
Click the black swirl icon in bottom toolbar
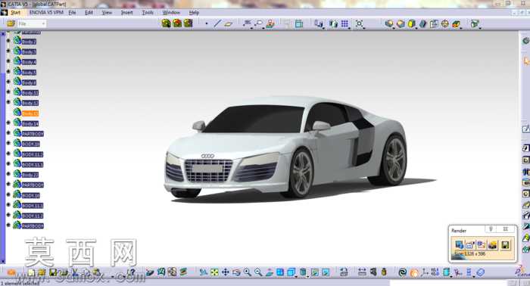(x=402, y=272)
